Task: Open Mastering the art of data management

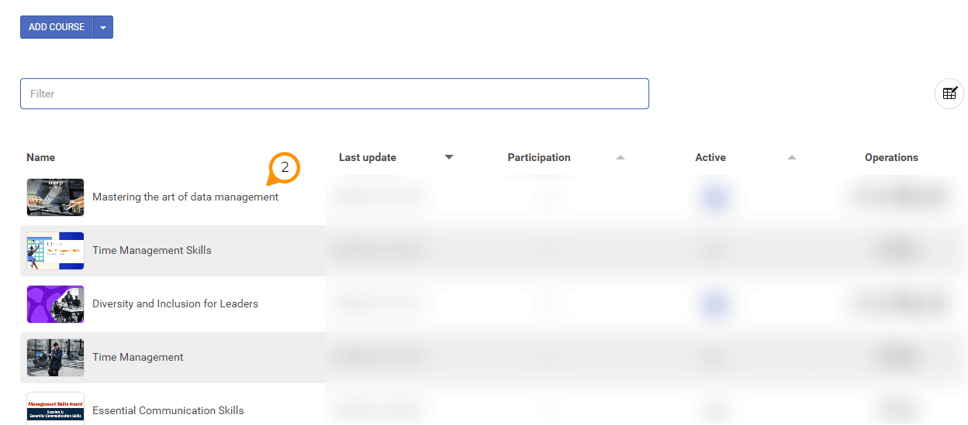Action: pos(185,197)
